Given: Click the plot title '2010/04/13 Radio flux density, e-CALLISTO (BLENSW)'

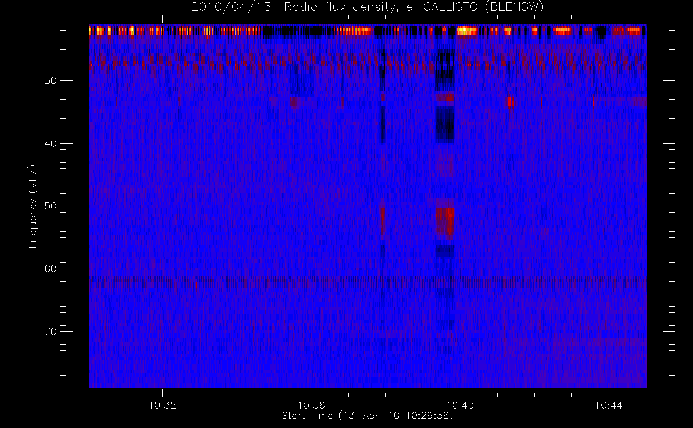Looking at the screenshot, I should click(x=367, y=7).
